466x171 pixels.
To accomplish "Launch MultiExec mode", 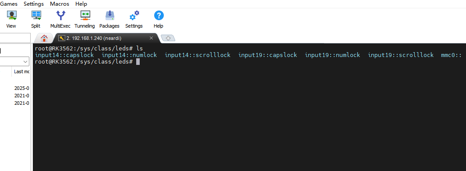I will [x=60, y=19].
